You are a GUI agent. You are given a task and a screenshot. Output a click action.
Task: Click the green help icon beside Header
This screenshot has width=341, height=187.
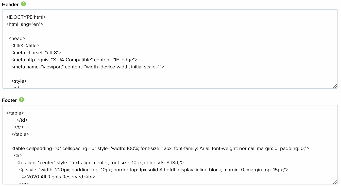pos(24,4)
